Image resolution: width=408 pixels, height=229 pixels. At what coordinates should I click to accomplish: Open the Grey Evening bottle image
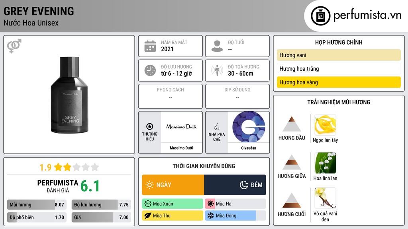click(x=69, y=95)
